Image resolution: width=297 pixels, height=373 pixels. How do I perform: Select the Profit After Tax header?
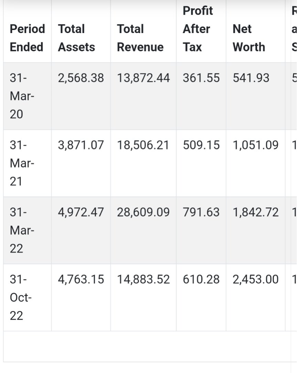pos(198,29)
